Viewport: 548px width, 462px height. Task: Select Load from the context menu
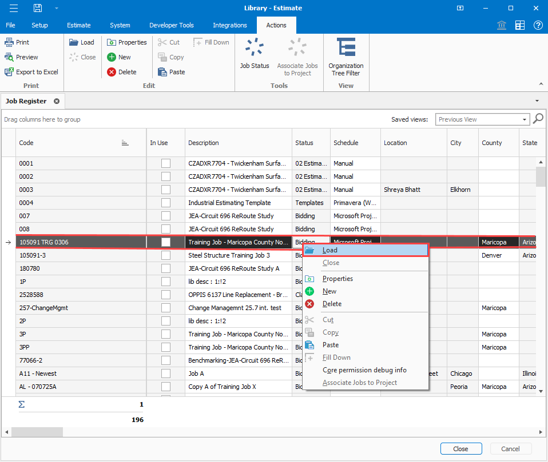pos(330,250)
